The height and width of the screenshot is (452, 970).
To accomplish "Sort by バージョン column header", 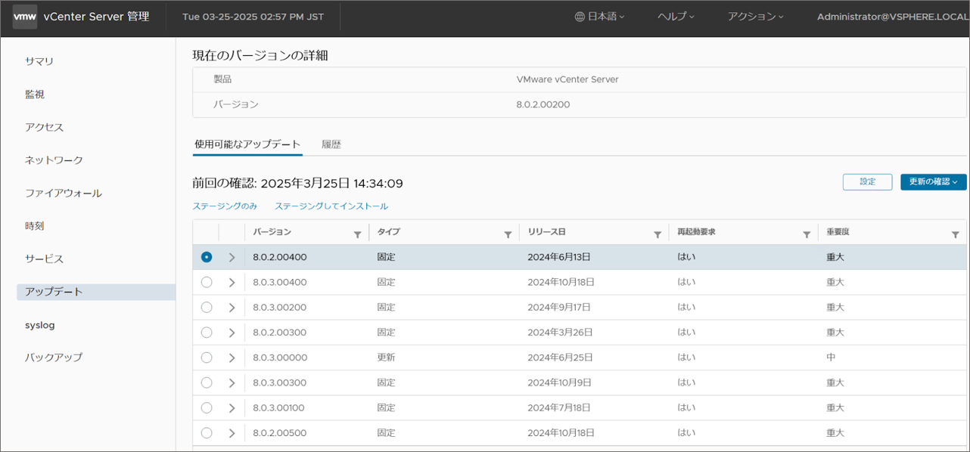I will (x=272, y=232).
